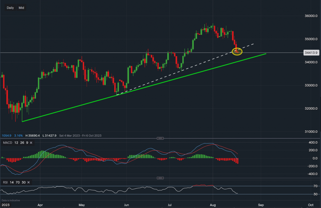Click the RSI 70 level on axis
The width and height of the screenshot is (321, 208).
pyautogui.click(x=307, y=186)
